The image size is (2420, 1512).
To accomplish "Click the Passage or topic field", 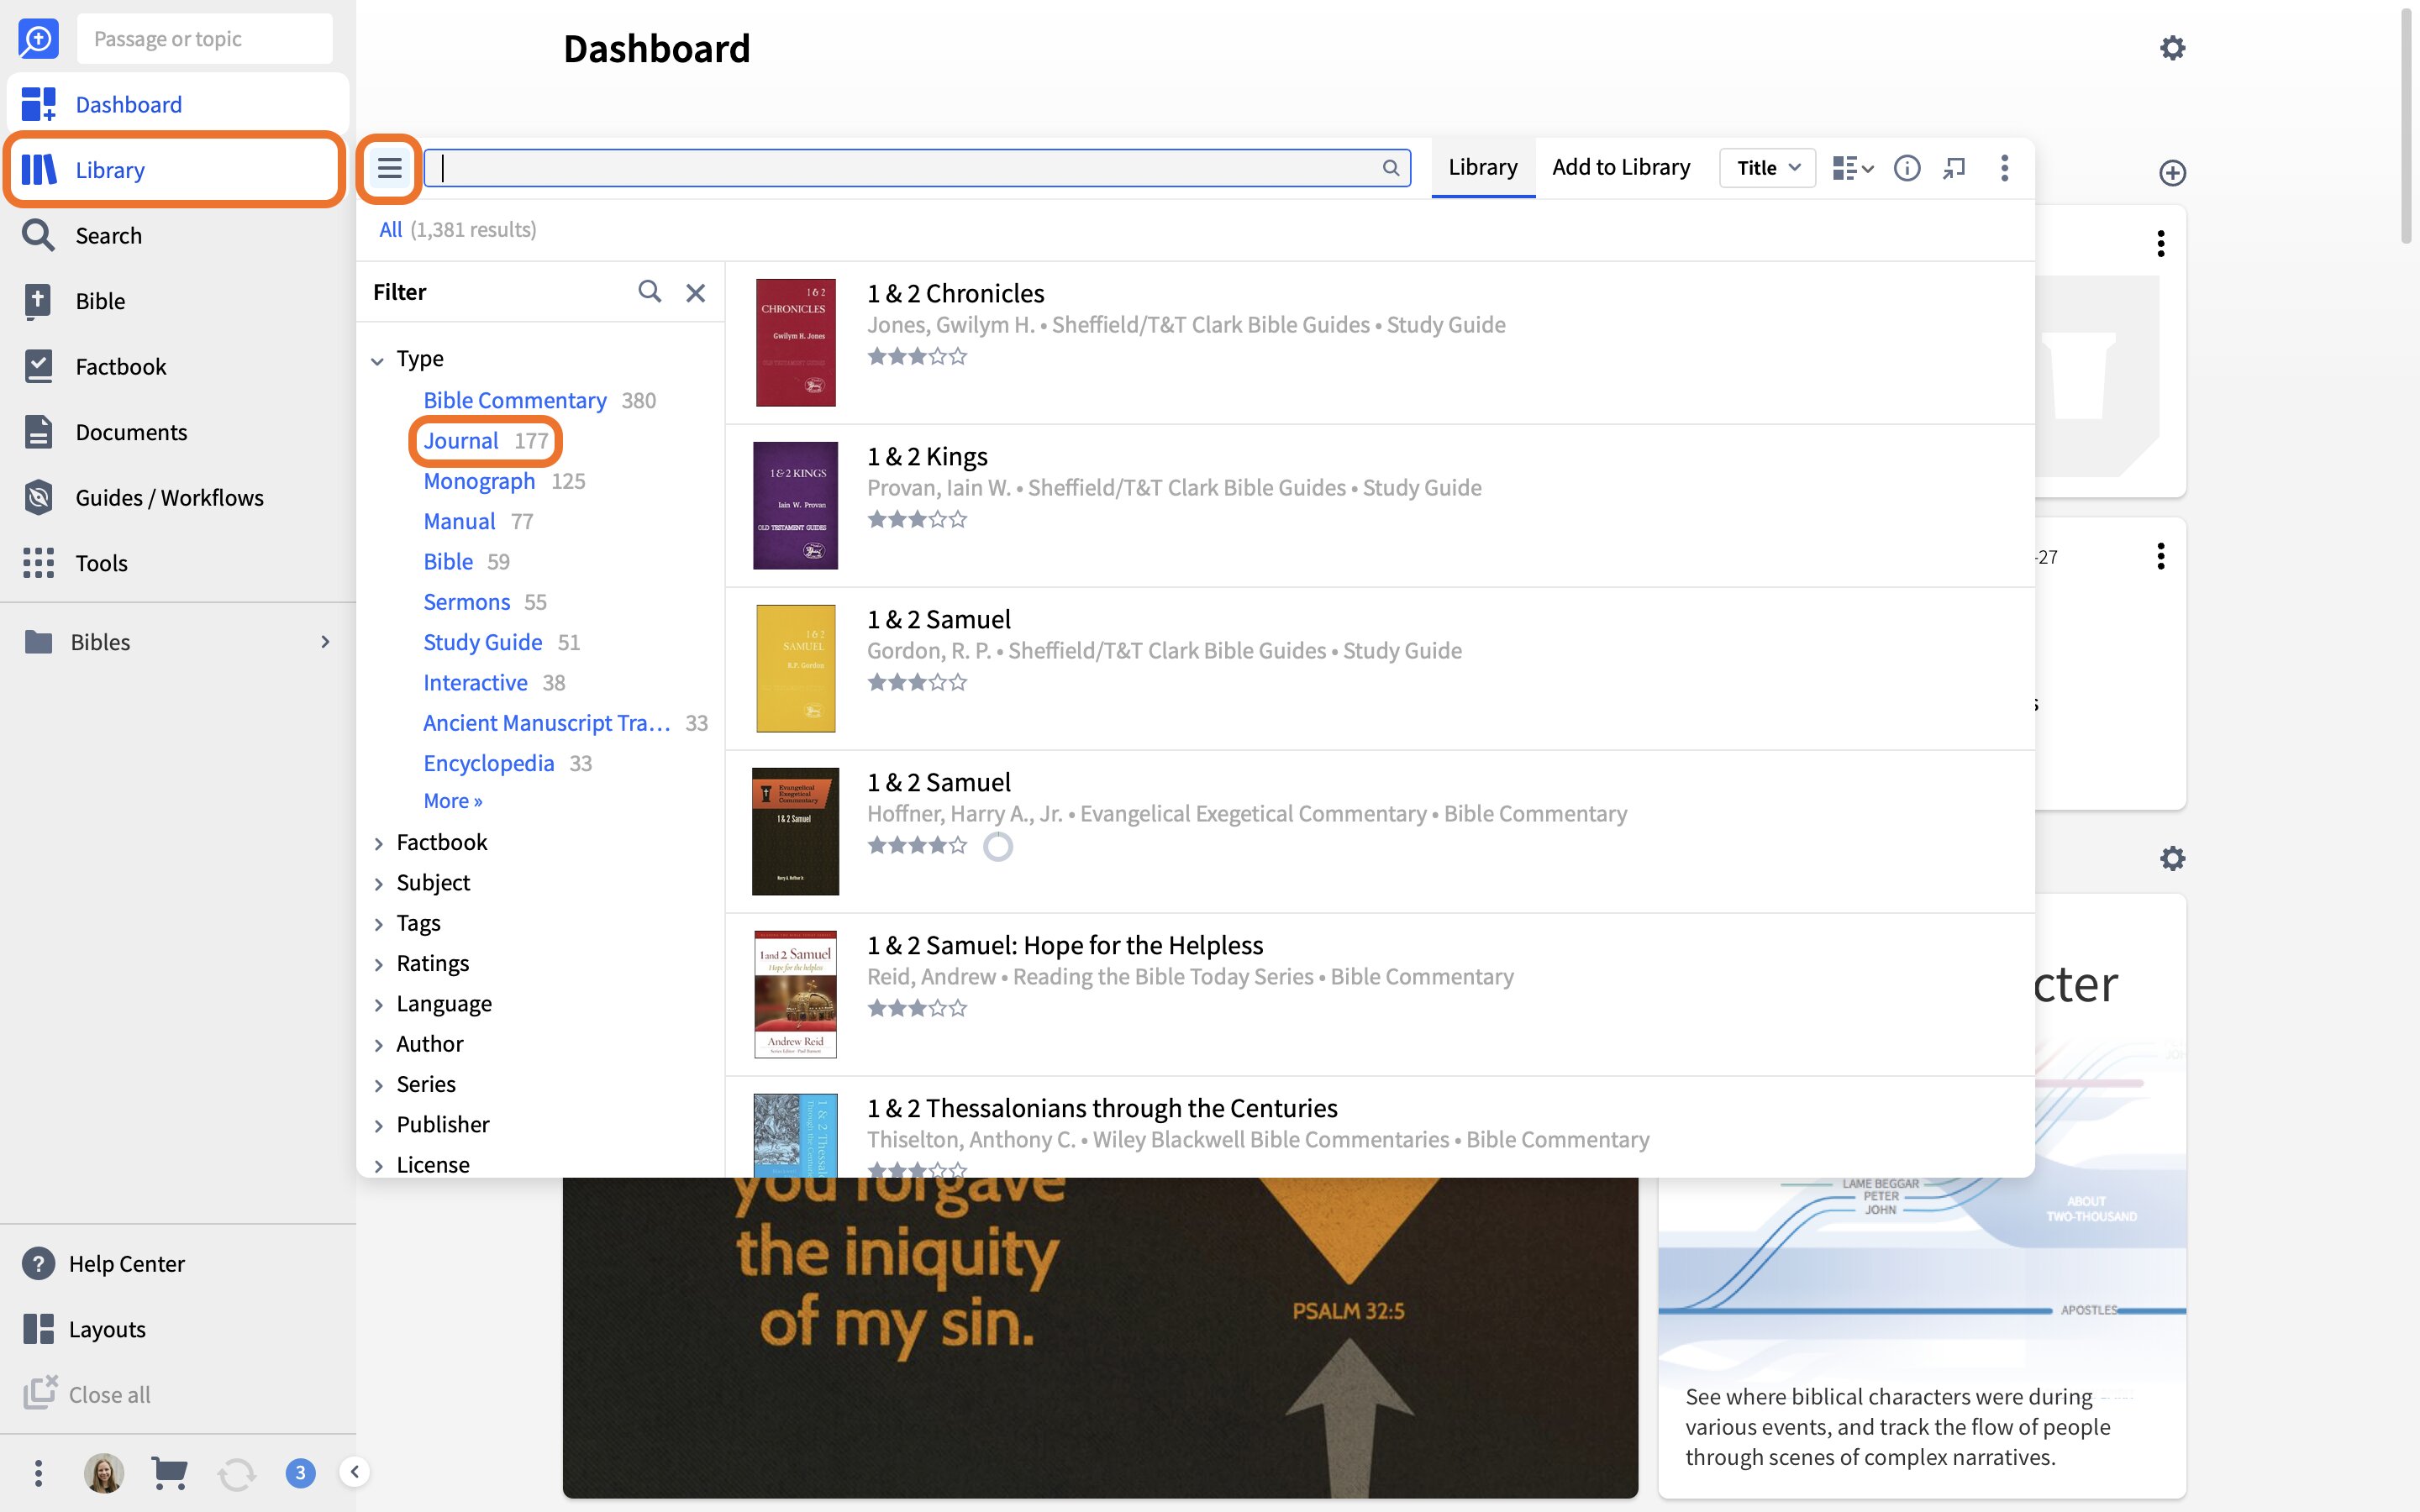I will click(x=204, y=39).
